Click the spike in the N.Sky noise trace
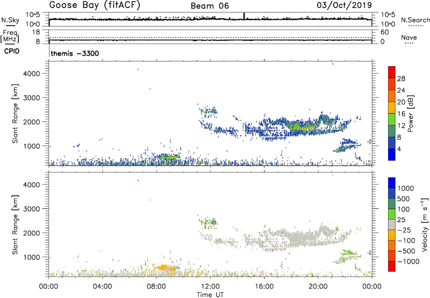 (x=244, y=16)
